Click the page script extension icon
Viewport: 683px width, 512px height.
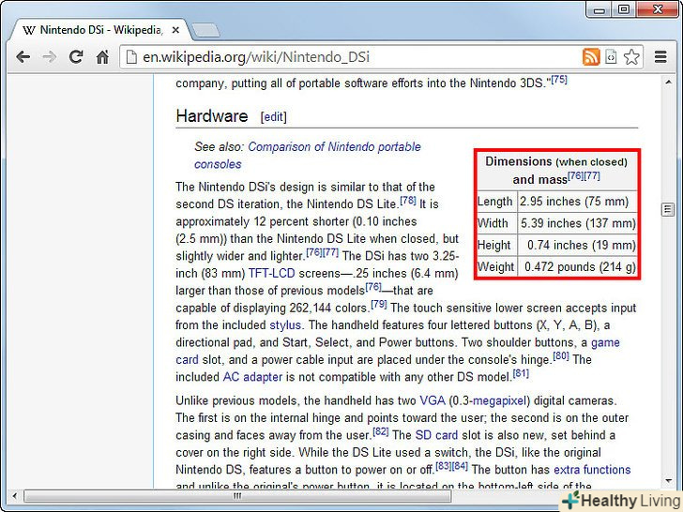(x=611, y=57)
